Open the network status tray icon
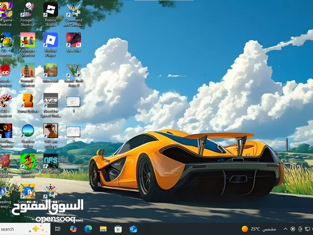The height and width of the screenshot is (235, 313). (x=308, y=229)
